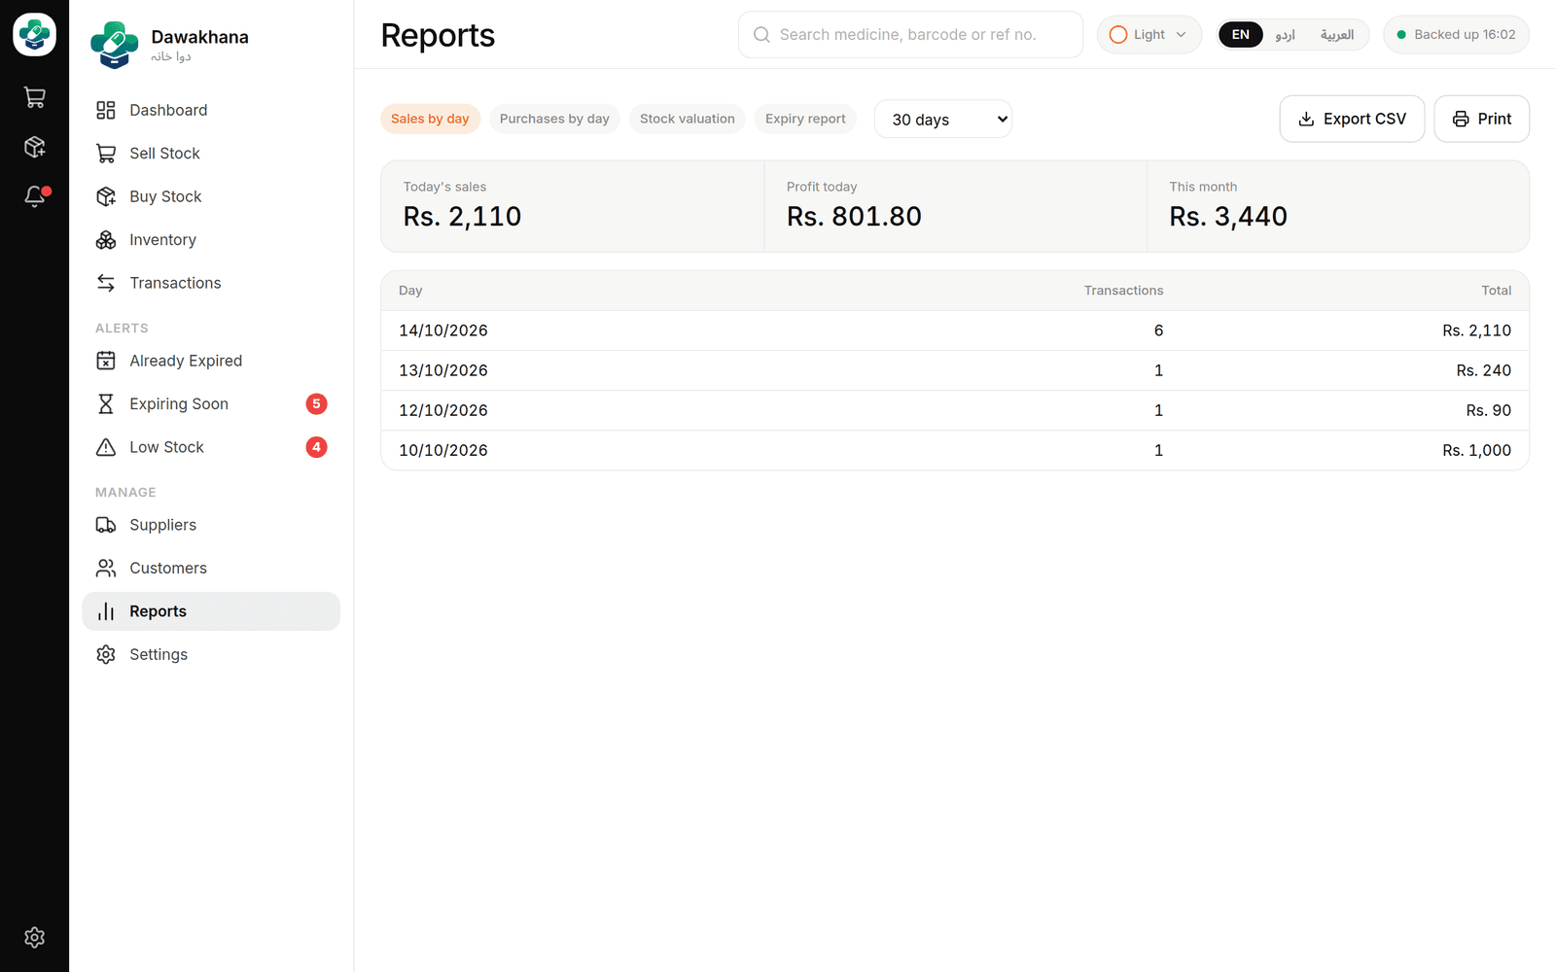Image resolution: width=1556 pixels, height=972 pixels.
Task: Switch language to Urdu (اردو)
Action: (x=1285, y=35)
